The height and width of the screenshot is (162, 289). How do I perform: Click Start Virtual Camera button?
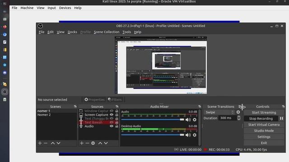264,125
